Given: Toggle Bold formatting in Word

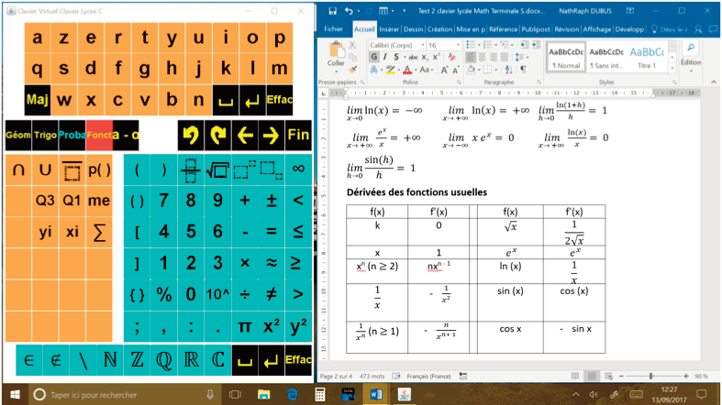Looking at the screenshot, I should [373, 57].
